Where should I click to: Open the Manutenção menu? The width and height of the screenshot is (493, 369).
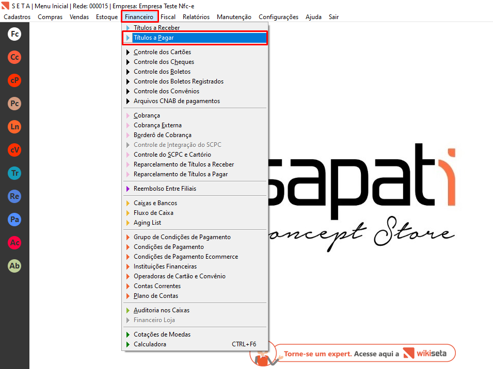tap(234, 17)
